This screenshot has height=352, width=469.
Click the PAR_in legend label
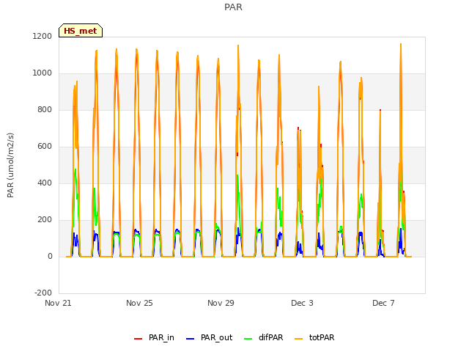[161, 337]
